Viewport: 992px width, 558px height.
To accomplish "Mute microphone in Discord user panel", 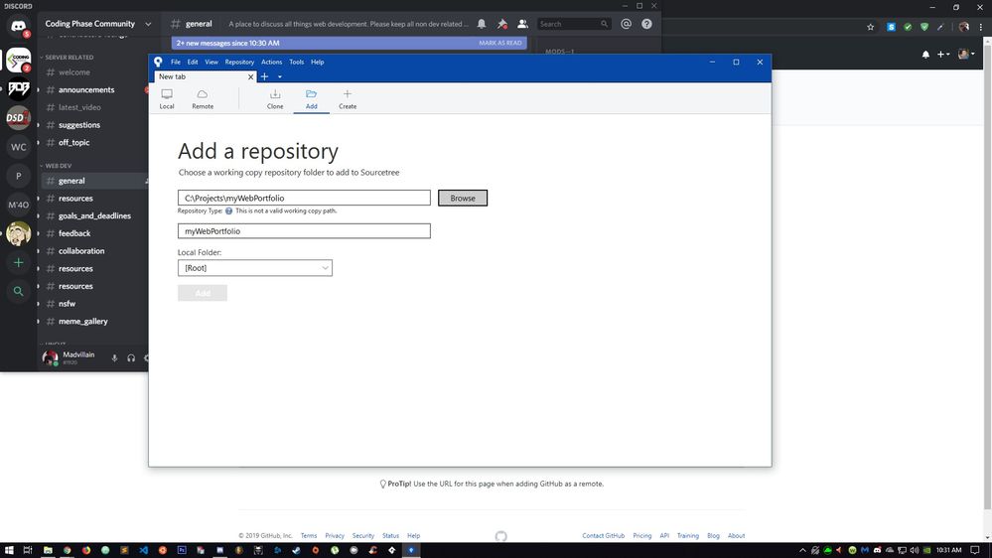I will coord(114,358).
